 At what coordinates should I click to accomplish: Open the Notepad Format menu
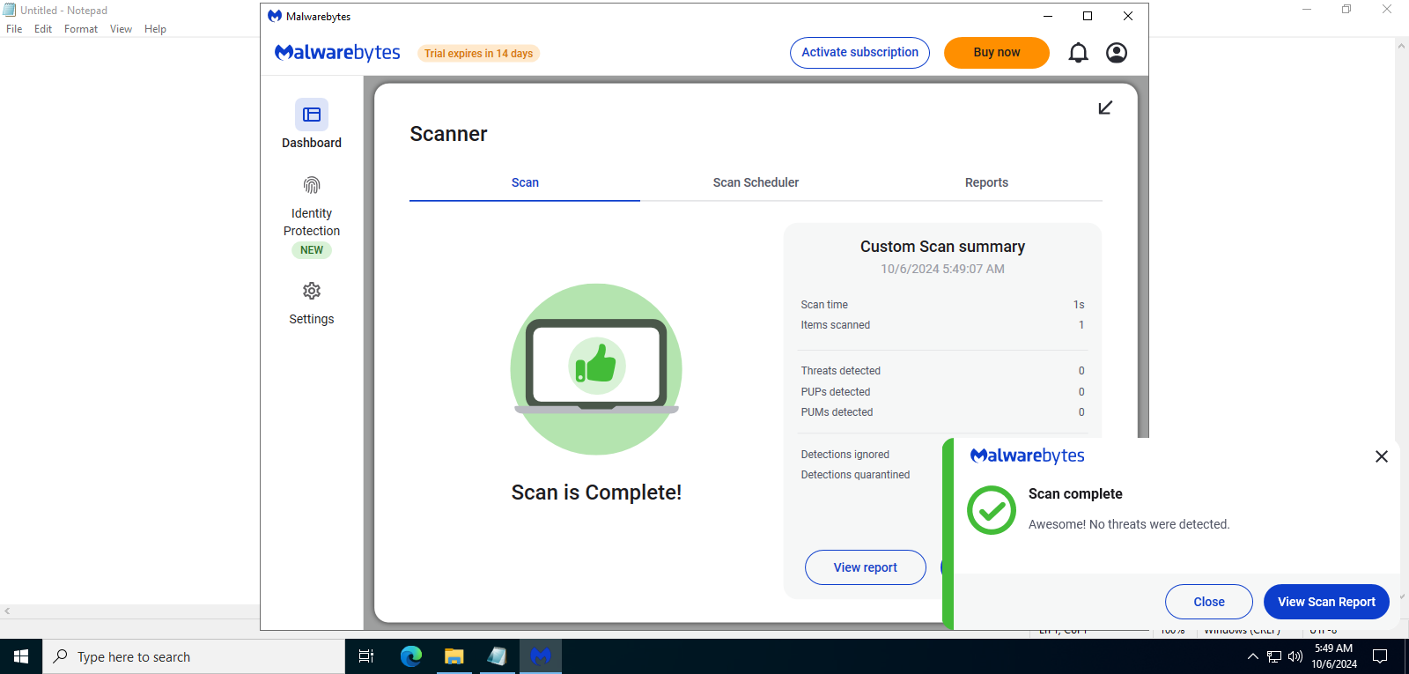pos(80,29)
